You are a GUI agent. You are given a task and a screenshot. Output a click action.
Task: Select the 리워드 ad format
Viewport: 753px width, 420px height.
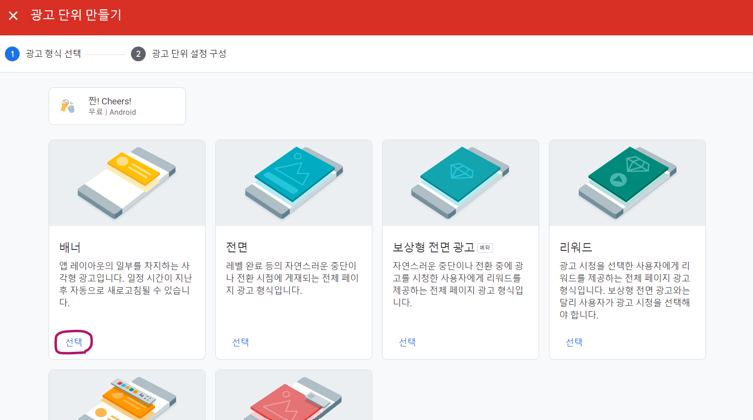pos(574,342)
